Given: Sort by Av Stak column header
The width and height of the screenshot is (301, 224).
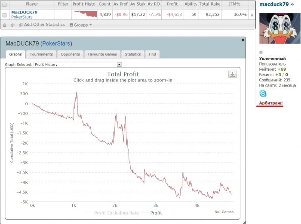Looking at the screenshot, I should click(138, 4).
